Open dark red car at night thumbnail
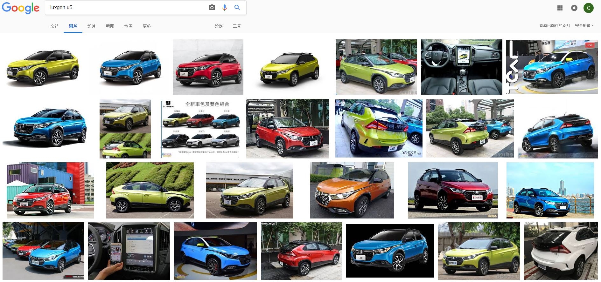This screenshot has height=282, width=601. 453,190
